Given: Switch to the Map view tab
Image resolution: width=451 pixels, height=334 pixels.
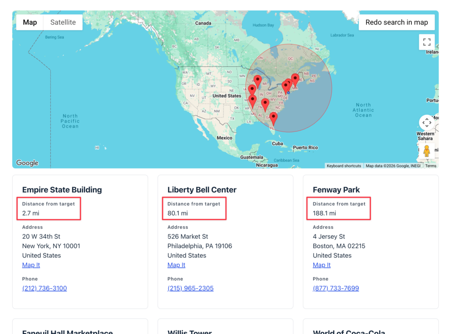Looking at the screenshot, I should (x=30, y=22).
